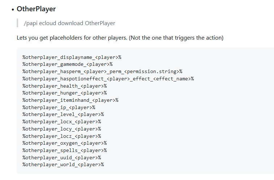This screenshot has width=274, height=180.
Task: Click the %otherplayer_oxygen_<player>% line
Action: click(x=65, y=143)
